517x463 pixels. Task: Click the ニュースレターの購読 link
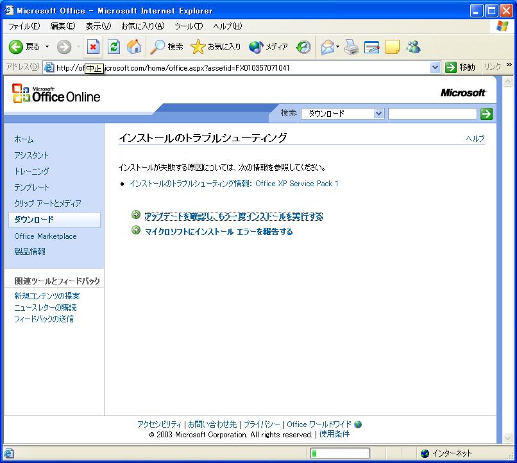tap(45, 308)
